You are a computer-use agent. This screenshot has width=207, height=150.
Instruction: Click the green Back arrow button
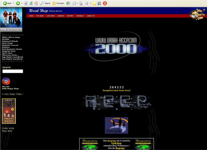pos(5,3)
